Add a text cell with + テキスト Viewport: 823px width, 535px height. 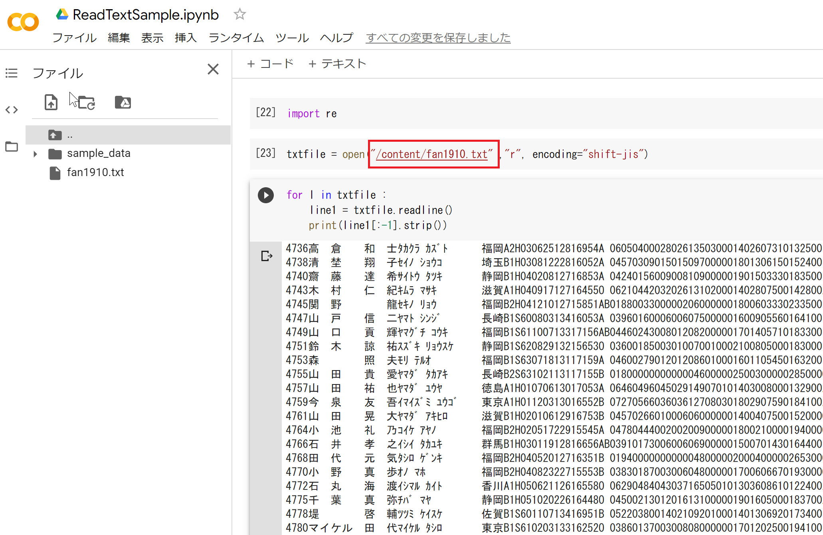[337, 64]
